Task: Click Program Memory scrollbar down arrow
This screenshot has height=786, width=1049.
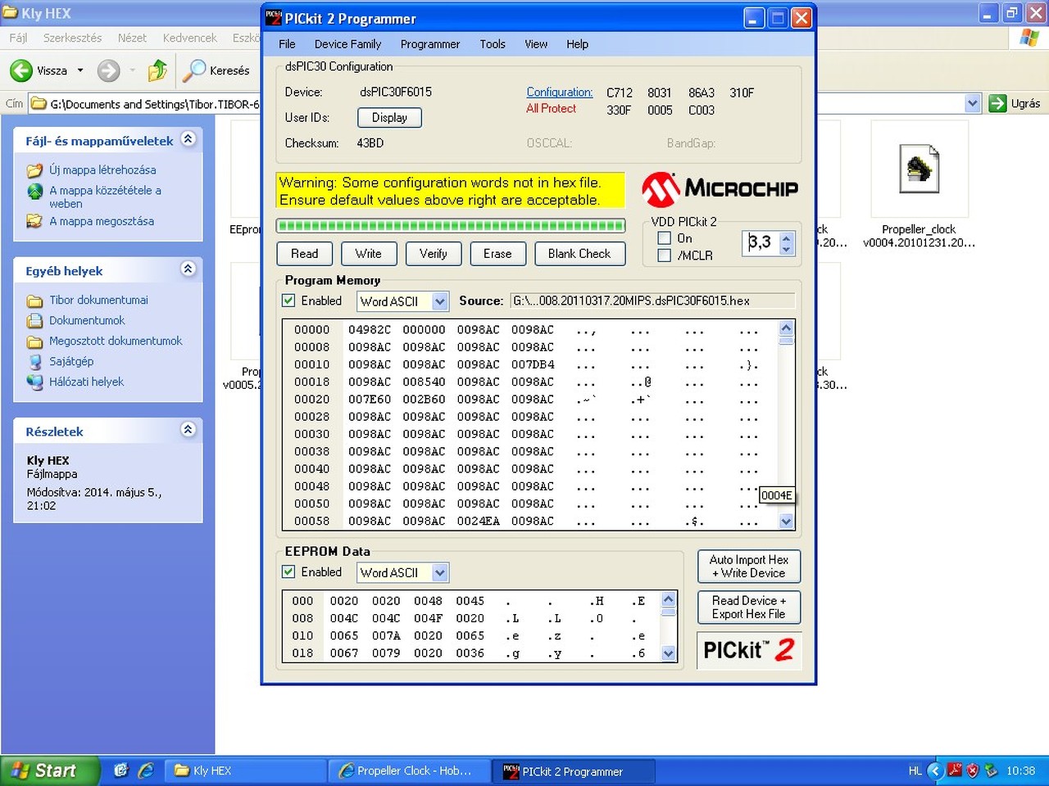Action: tap(787, 522)
